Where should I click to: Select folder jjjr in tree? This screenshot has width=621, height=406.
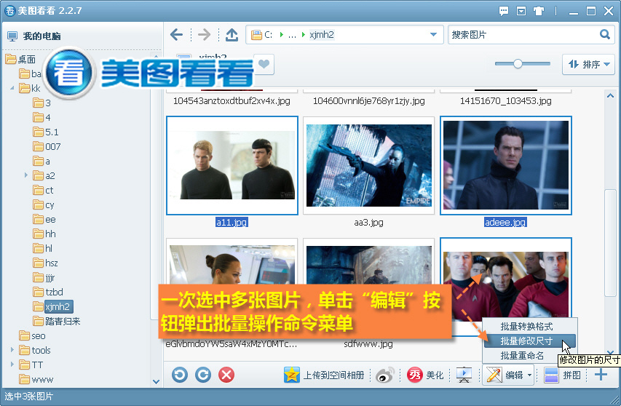tap(44, 277)
